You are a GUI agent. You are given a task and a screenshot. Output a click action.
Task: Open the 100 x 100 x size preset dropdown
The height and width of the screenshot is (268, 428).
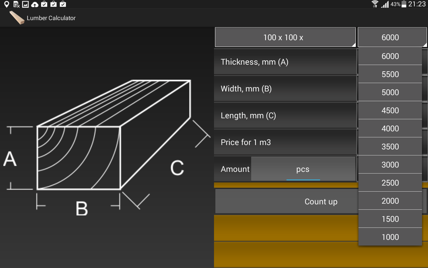[285, 37]
